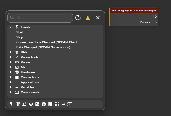The height and width of the screenshot is (116, 171).
Task: Select the Components icon in bottom bar
Action: (x=70, y=104)
